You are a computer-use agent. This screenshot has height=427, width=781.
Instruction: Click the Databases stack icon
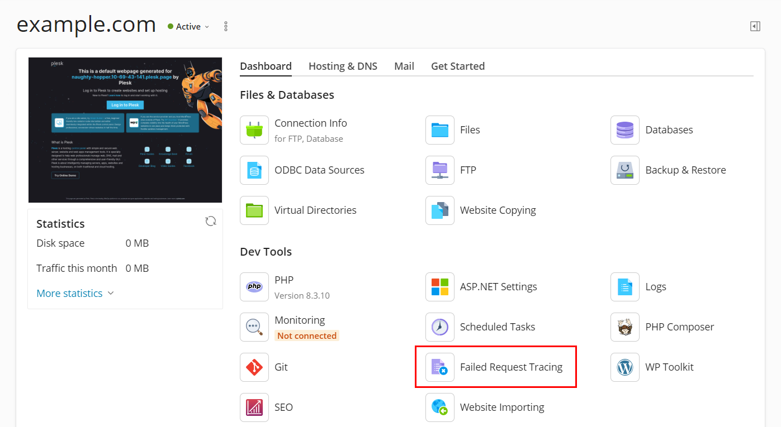pos(625,130)
